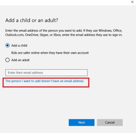Click the 'Kids are safer online' description text
The height and width of the screenshot is (133, 136).
[x=50, y=53]
